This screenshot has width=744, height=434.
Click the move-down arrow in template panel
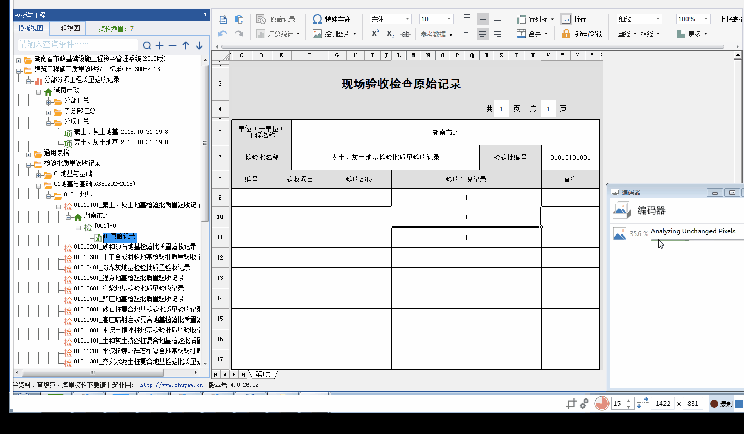pos(199,45)
